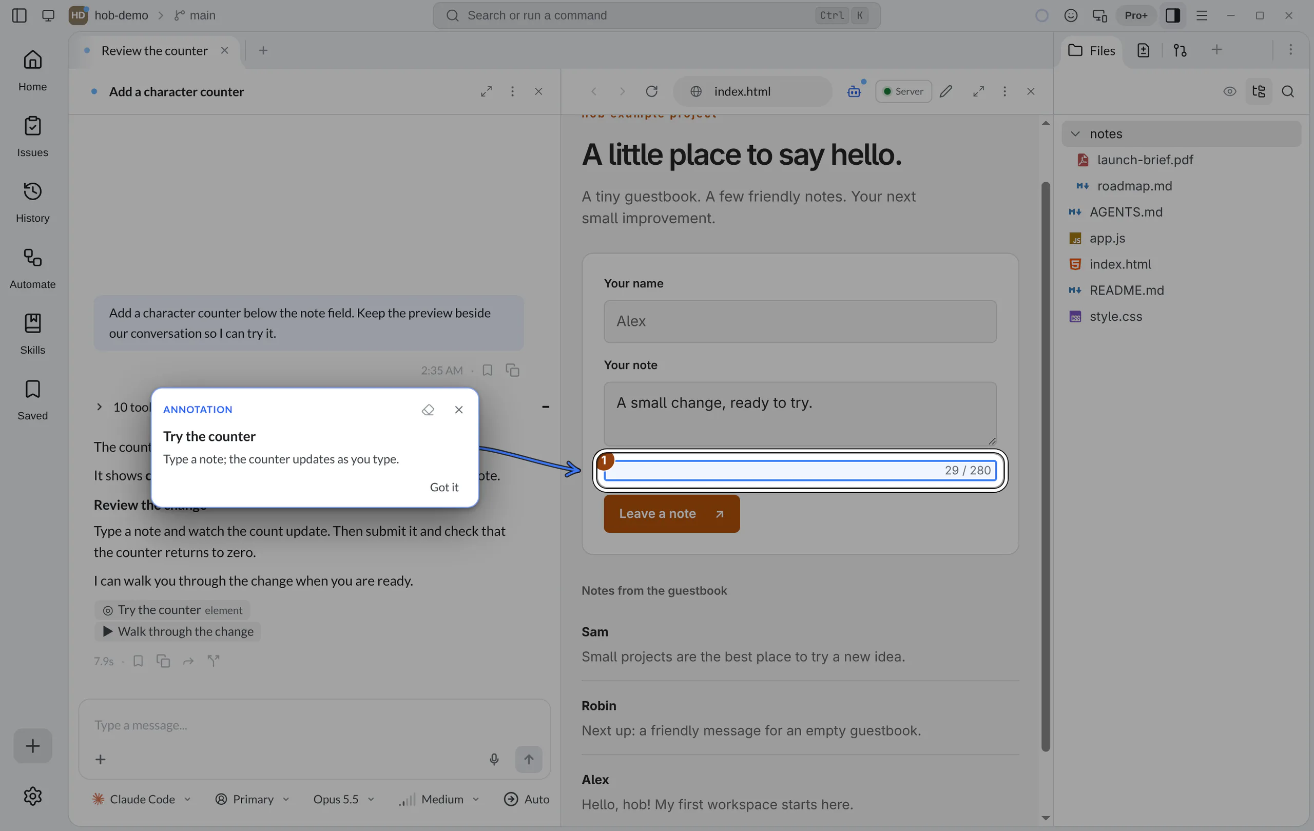Reload the index.html preview
The height and width of the screenshot is (831, 1314).
(651, 91)
